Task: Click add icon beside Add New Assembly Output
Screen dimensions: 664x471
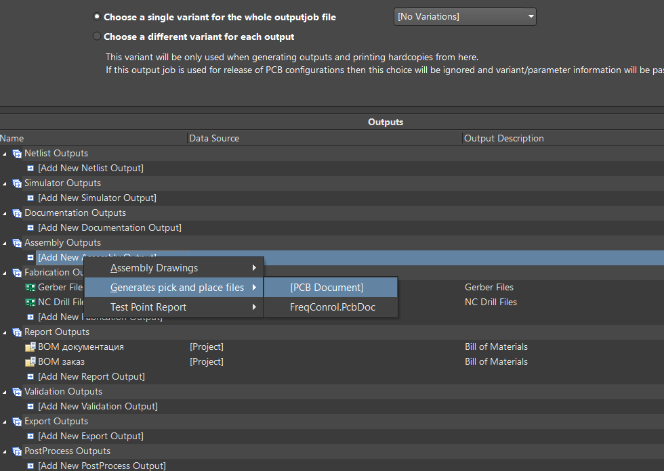Action: [30, 257]
